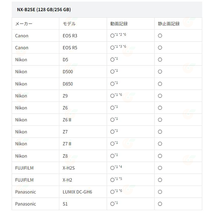Click the video-recording circle mark for Nikon Z9
Viewport: 212px width, 212px height.
[x=112, y=96]
